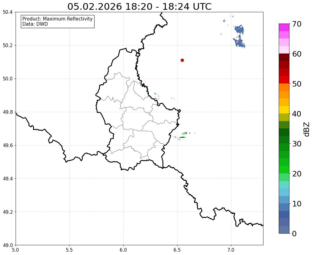Click the "Data: DWD" label
The height and width of the screenshot is (255, 313).
[x=35, y=24]
